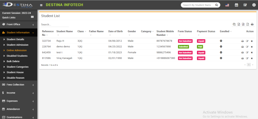Image resolution: width=258 pixels, height=119 pixels.
Task: Print demo demo's admission form
Action: click(x=242, y=47)
